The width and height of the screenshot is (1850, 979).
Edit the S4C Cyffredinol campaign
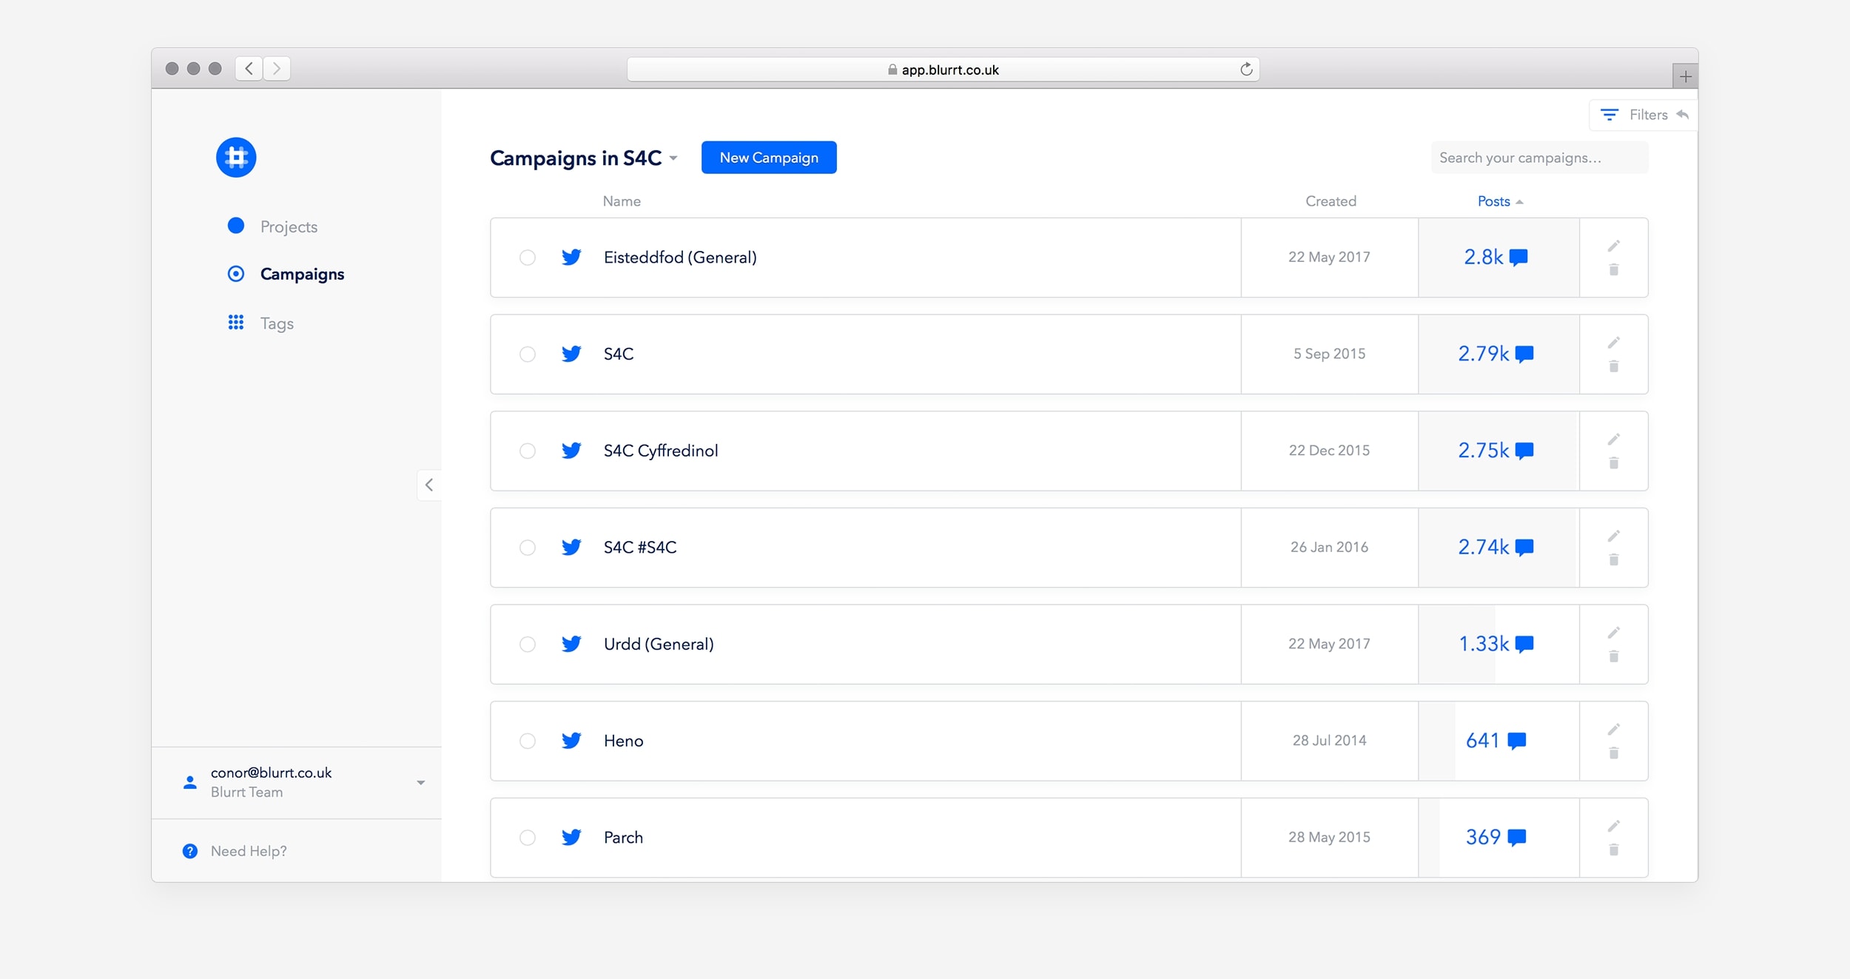[x=1614, y=440]
